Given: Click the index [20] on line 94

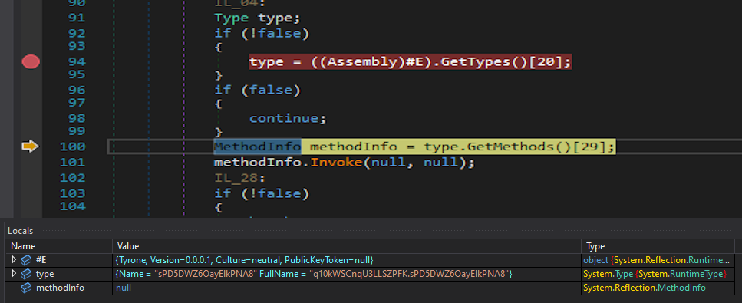Looking at the screenshot, I should (546, 61).
